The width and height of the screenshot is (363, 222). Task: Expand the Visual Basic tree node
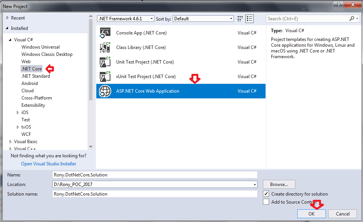pos(10,142)
